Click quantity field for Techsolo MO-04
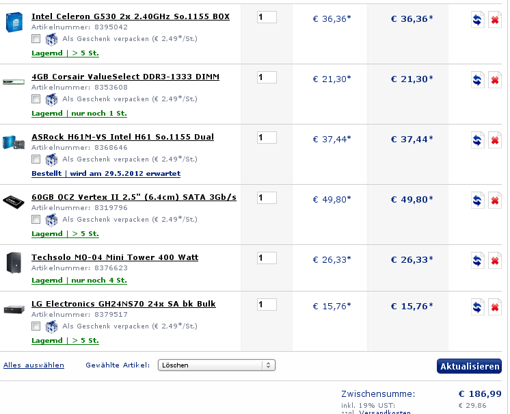Viewport: 510px width, 414px height. coord(267,258)
